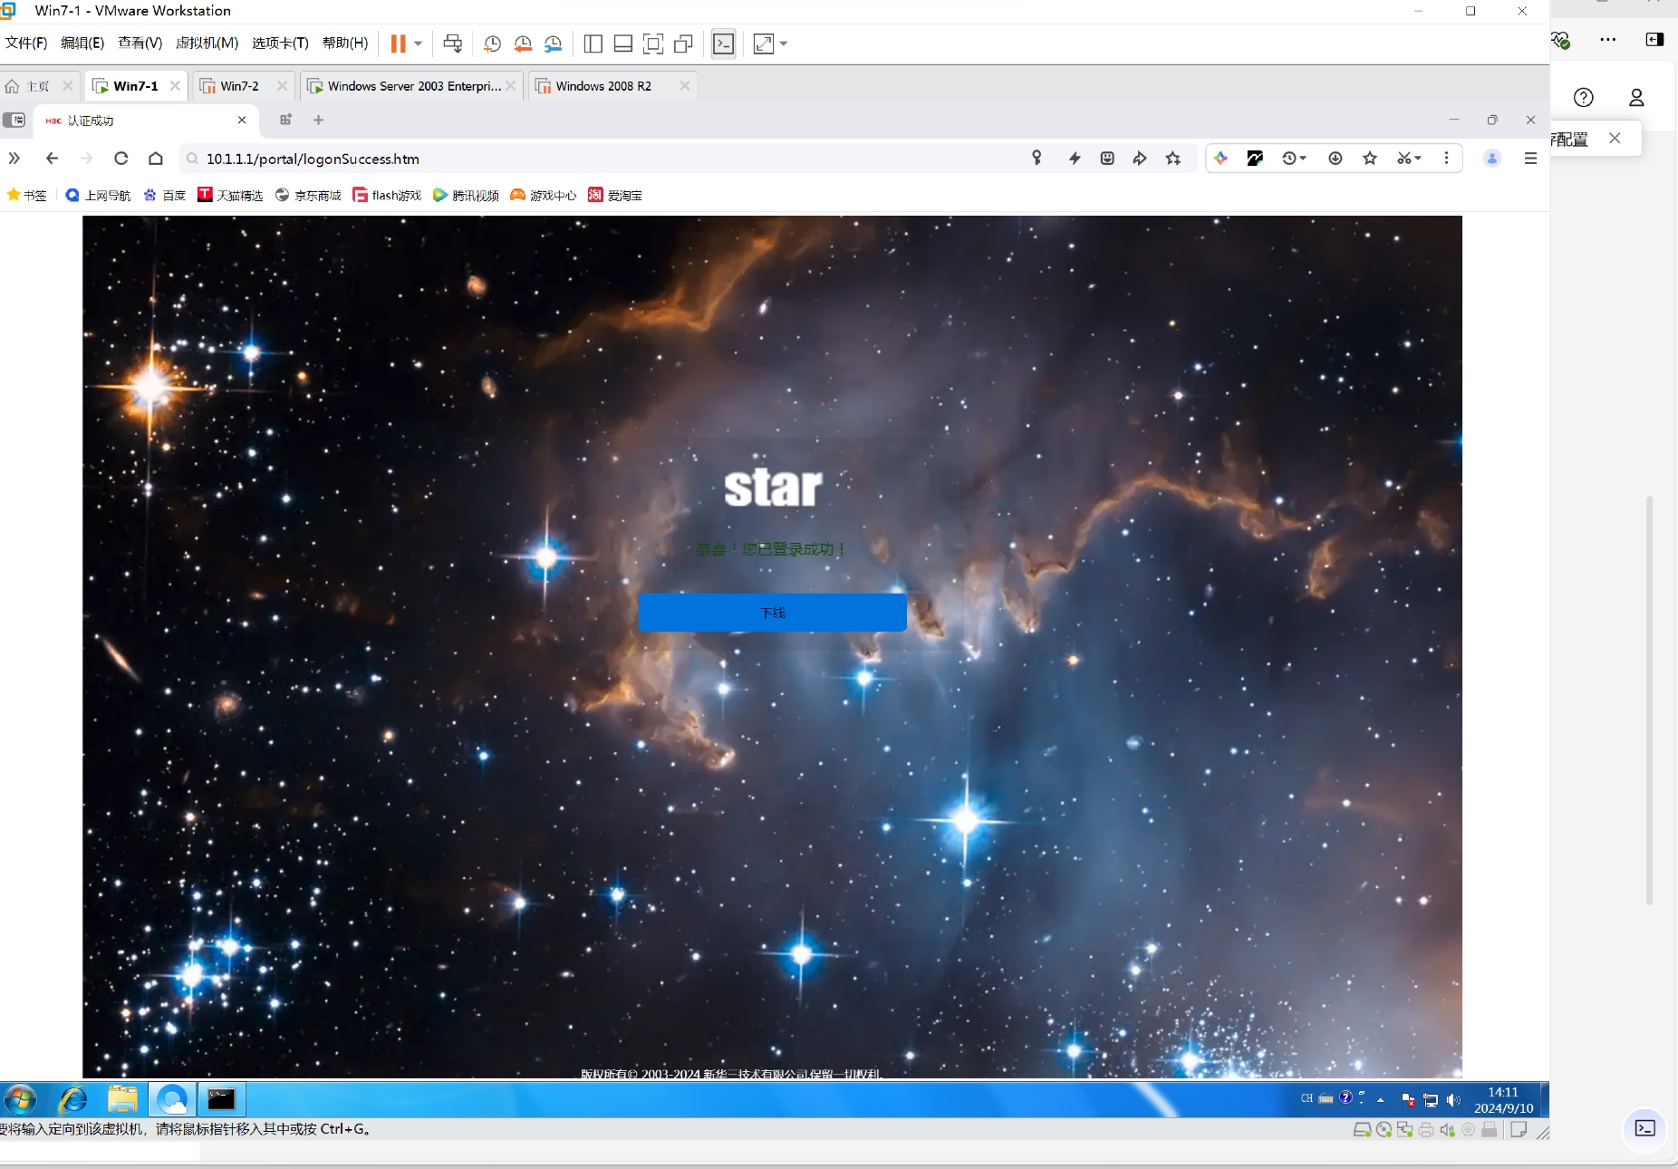Screen dimensions: 1678x1169
Task: Open the host terminal floating button
Action: [1644, 1128]
